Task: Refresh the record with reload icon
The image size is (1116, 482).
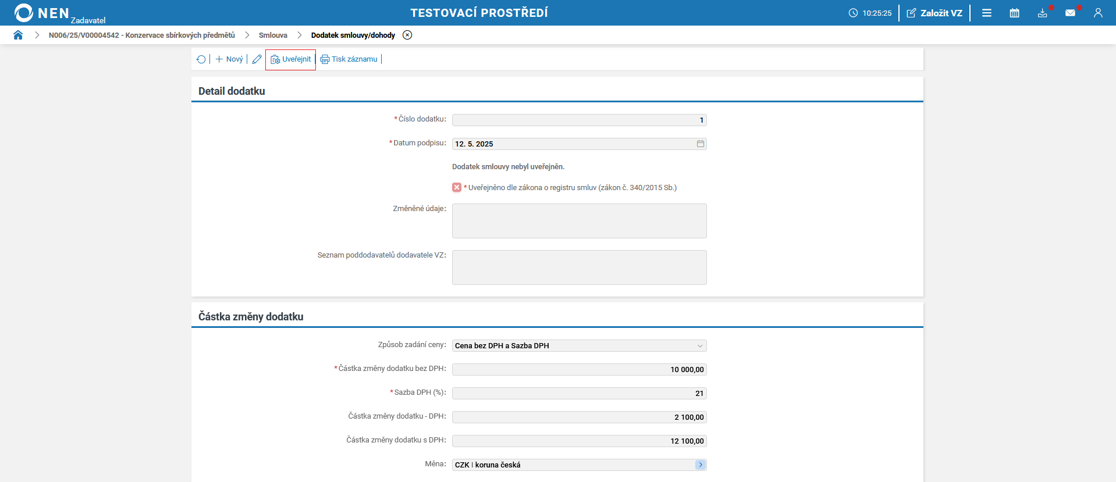Action: pyautogui.click(x=201, y=59)
